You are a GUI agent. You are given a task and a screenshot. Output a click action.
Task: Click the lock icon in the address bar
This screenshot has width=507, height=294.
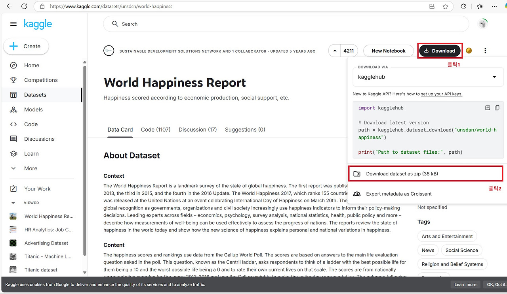click(42, 6)
